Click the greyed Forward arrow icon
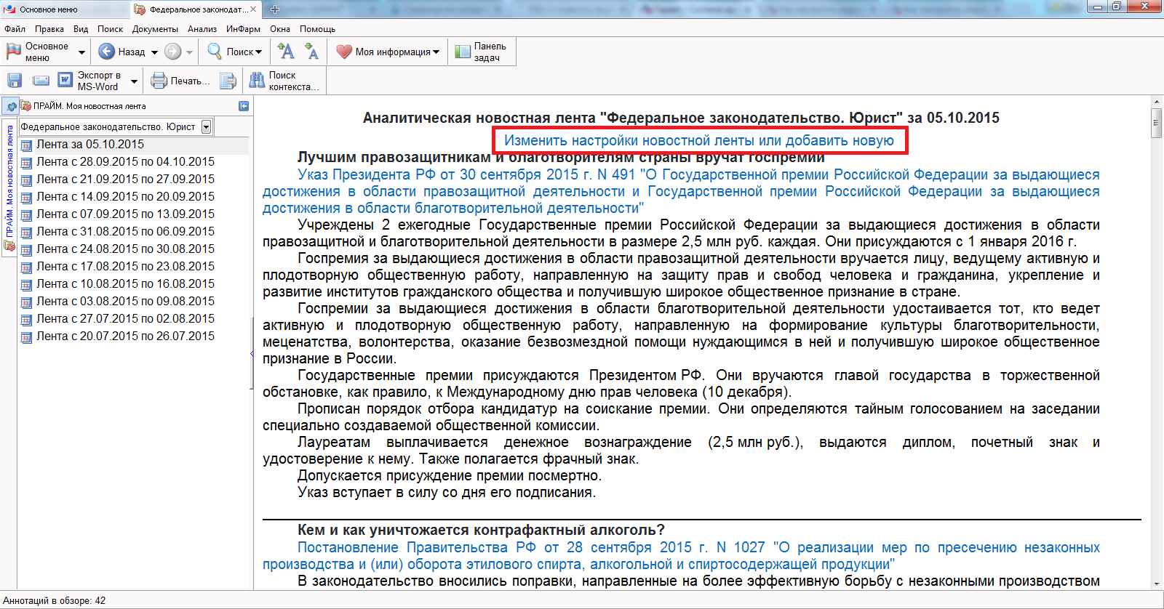 pos(172,52)
